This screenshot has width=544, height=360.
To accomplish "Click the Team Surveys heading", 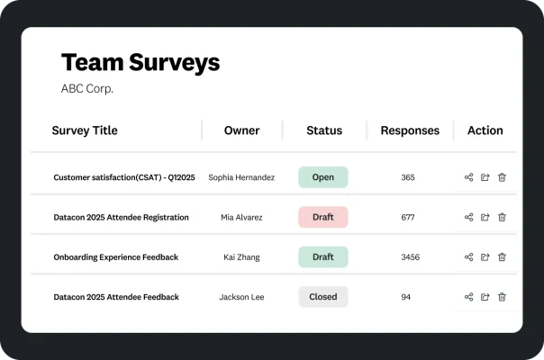I will tap(141, 62).
